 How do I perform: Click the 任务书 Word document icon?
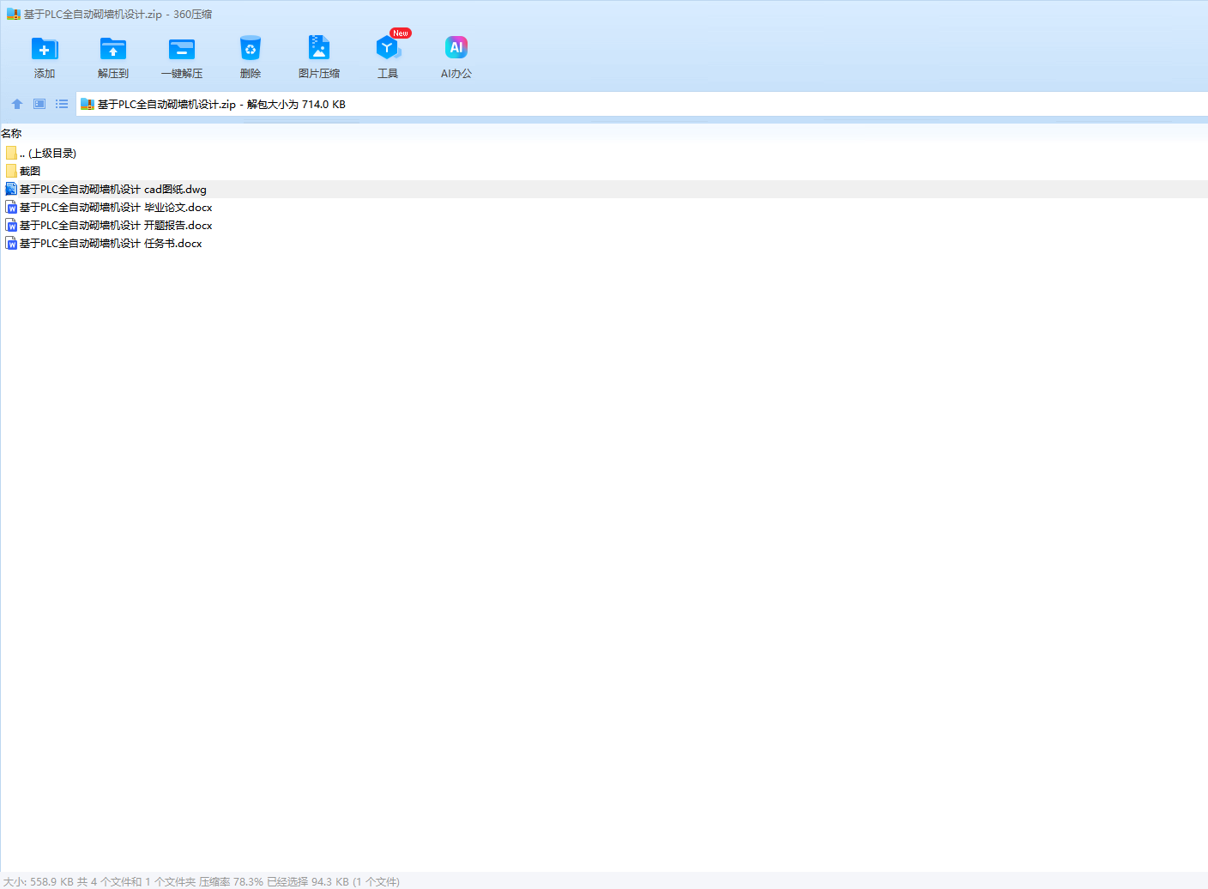click(11, 243)
